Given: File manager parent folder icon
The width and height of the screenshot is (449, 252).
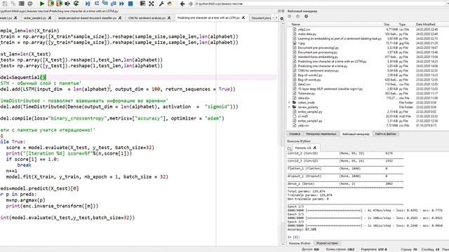Looking at the screenshot, I should (x=306, y=16).
